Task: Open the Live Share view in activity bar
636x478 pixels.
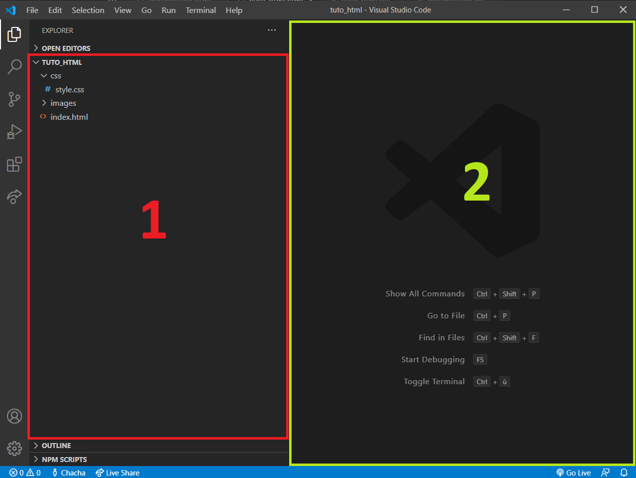Action: (14, 197)
